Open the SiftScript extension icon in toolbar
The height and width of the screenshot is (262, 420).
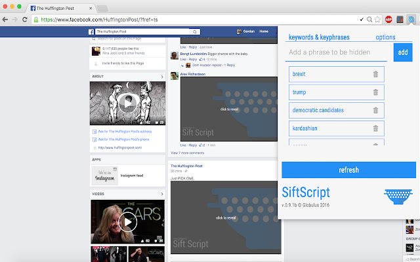(x=411, y=19)
